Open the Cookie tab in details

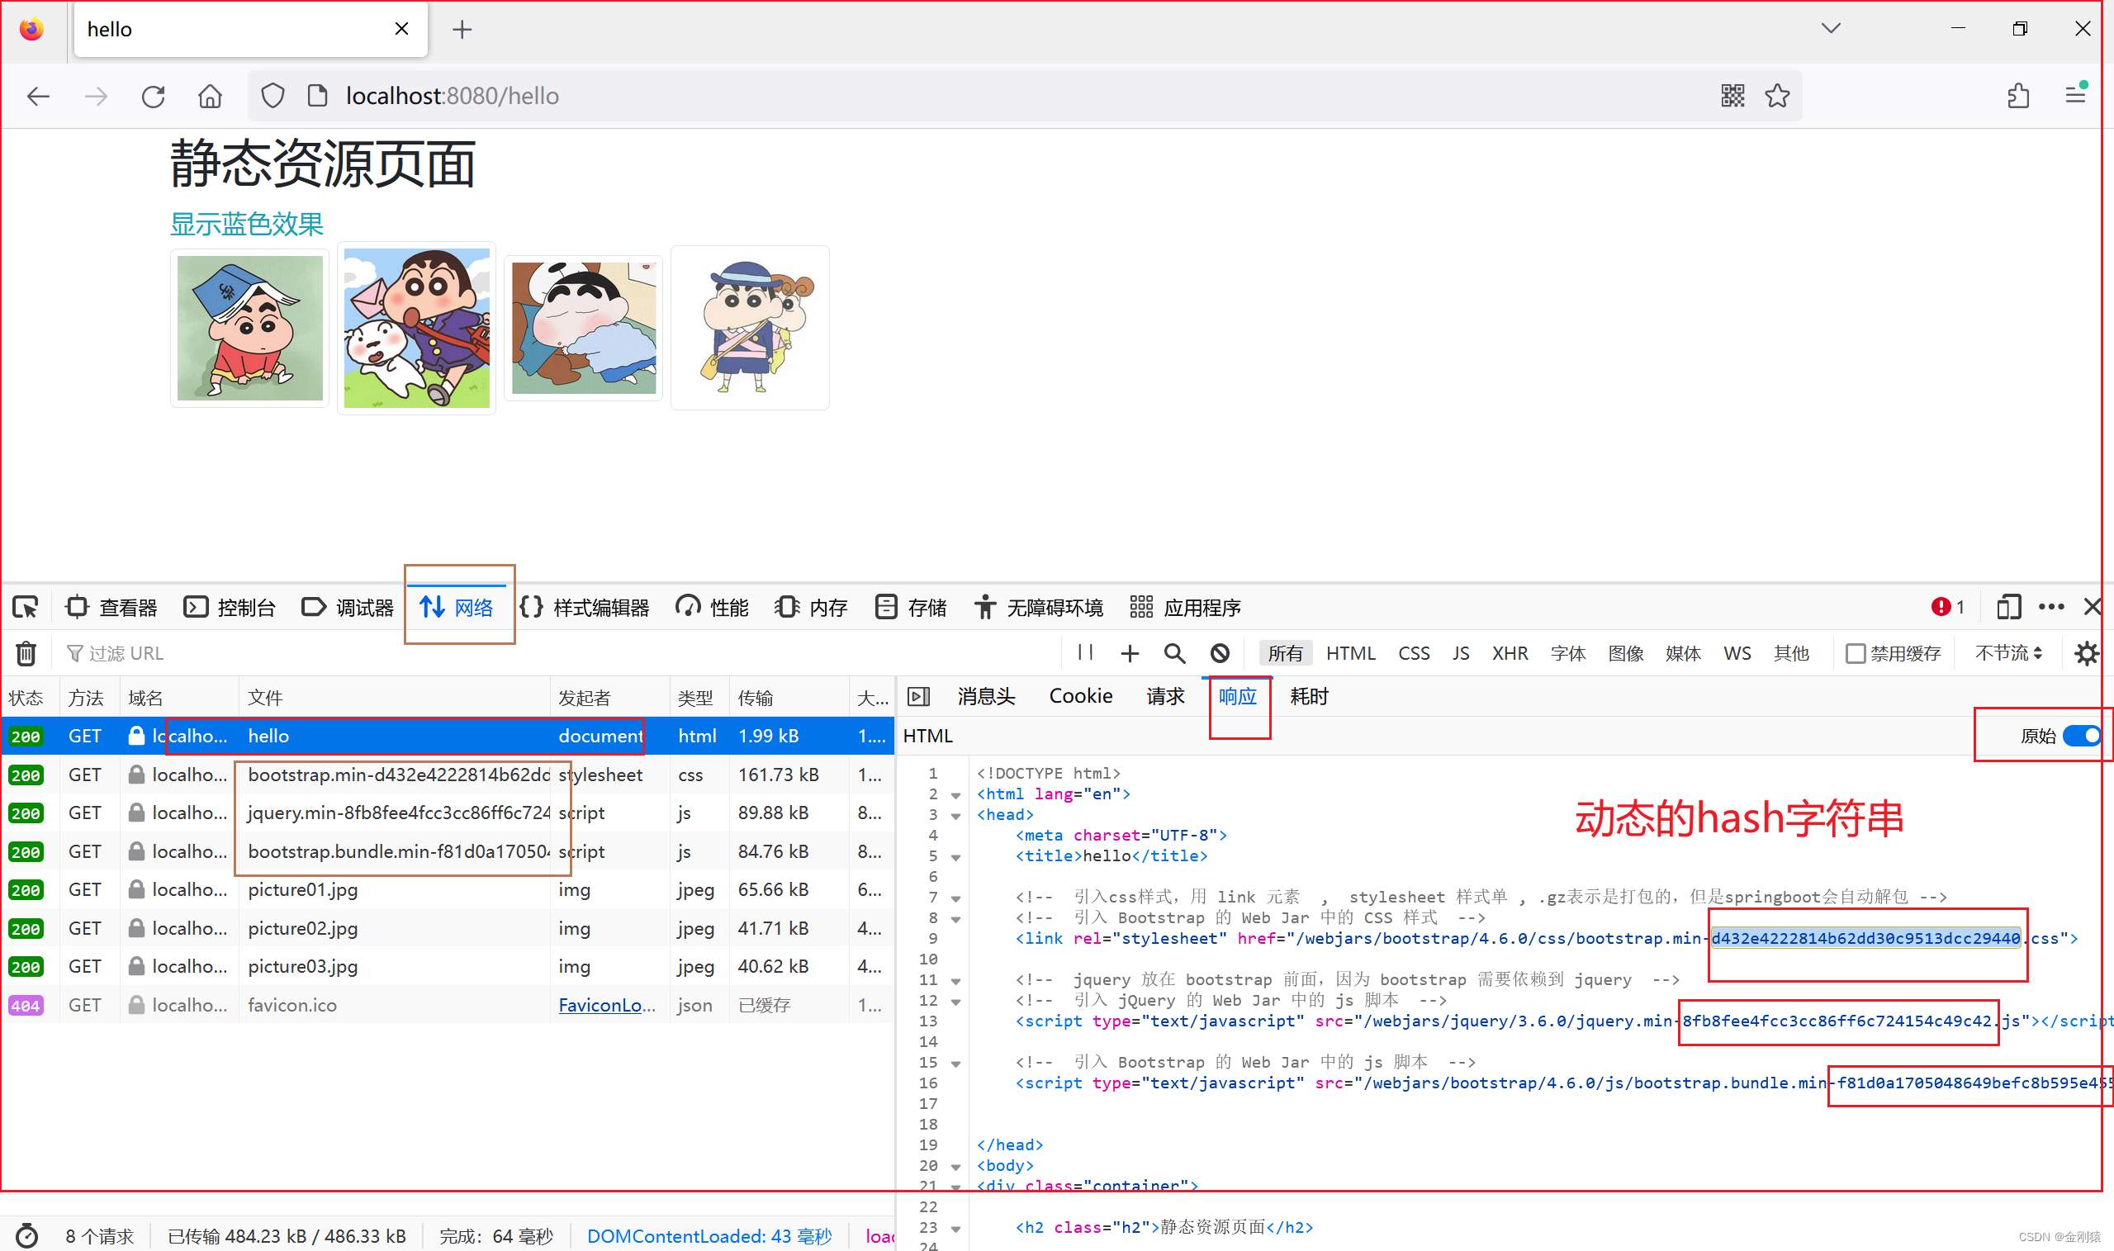tap(1081, 696)
